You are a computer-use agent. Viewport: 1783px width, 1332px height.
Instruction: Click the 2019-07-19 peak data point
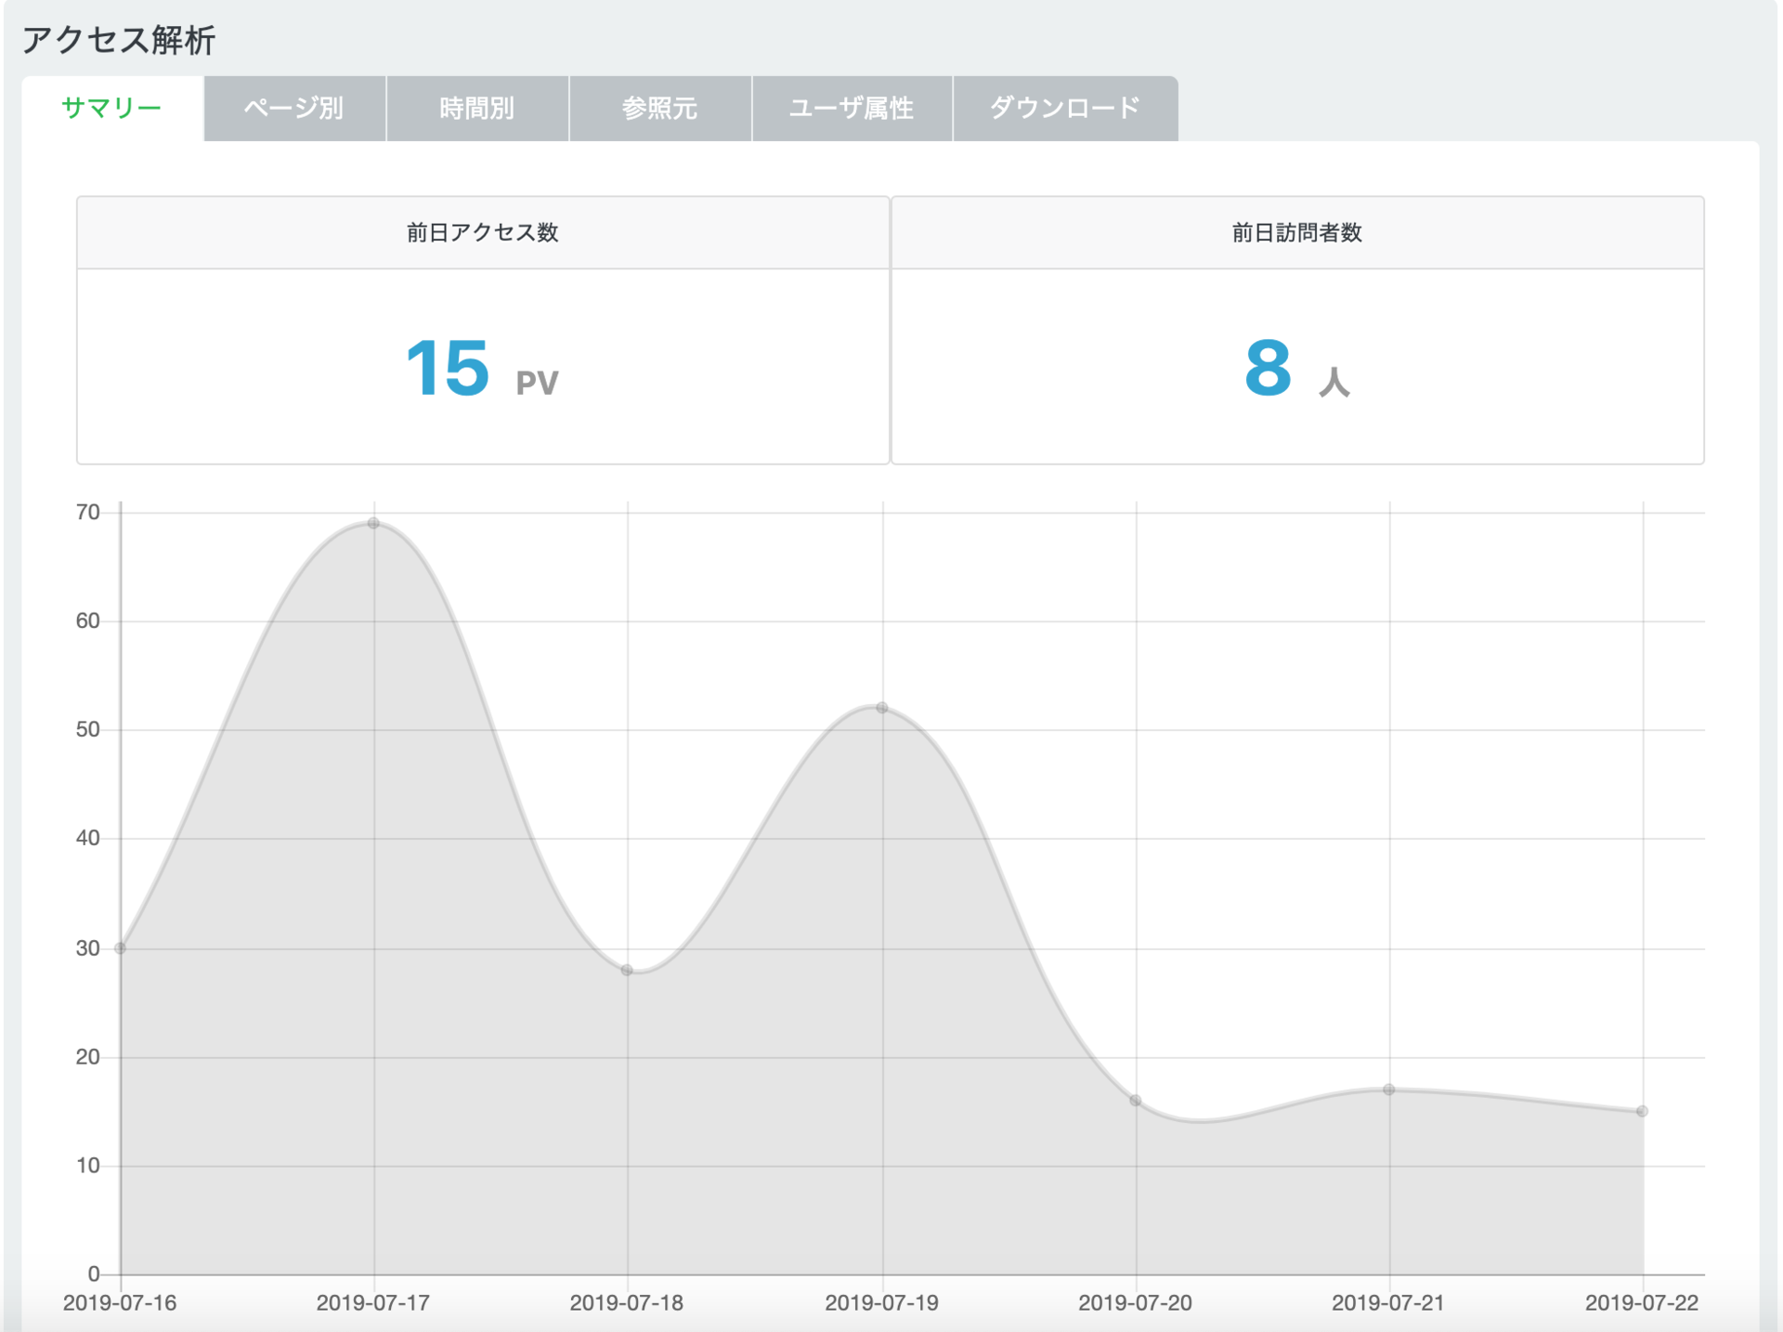pos(882,708)
